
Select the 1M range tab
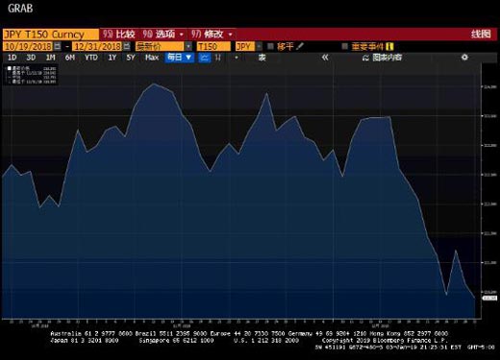50,58
